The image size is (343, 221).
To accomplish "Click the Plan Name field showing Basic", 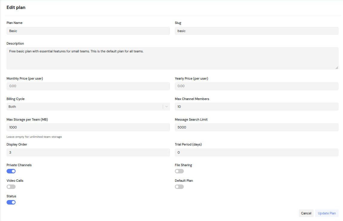I will click(x=88, y=31).
